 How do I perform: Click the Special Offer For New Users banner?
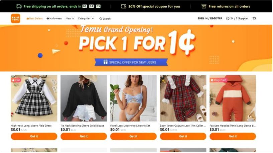(x=131, y=62)
